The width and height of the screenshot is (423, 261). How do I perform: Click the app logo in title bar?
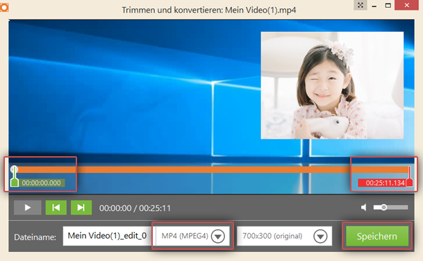click(x=4, y=7)
